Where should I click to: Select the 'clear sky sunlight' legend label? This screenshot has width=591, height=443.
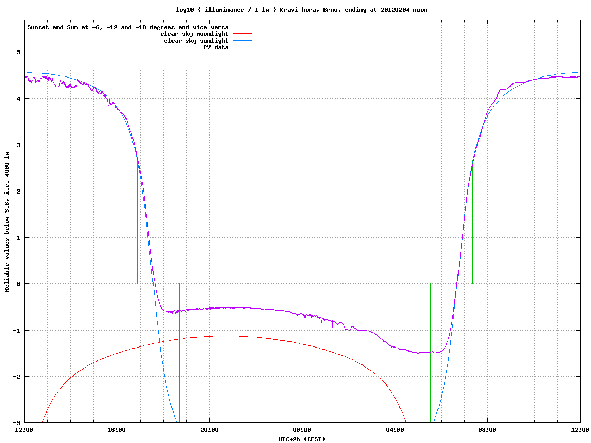(196, 41)
